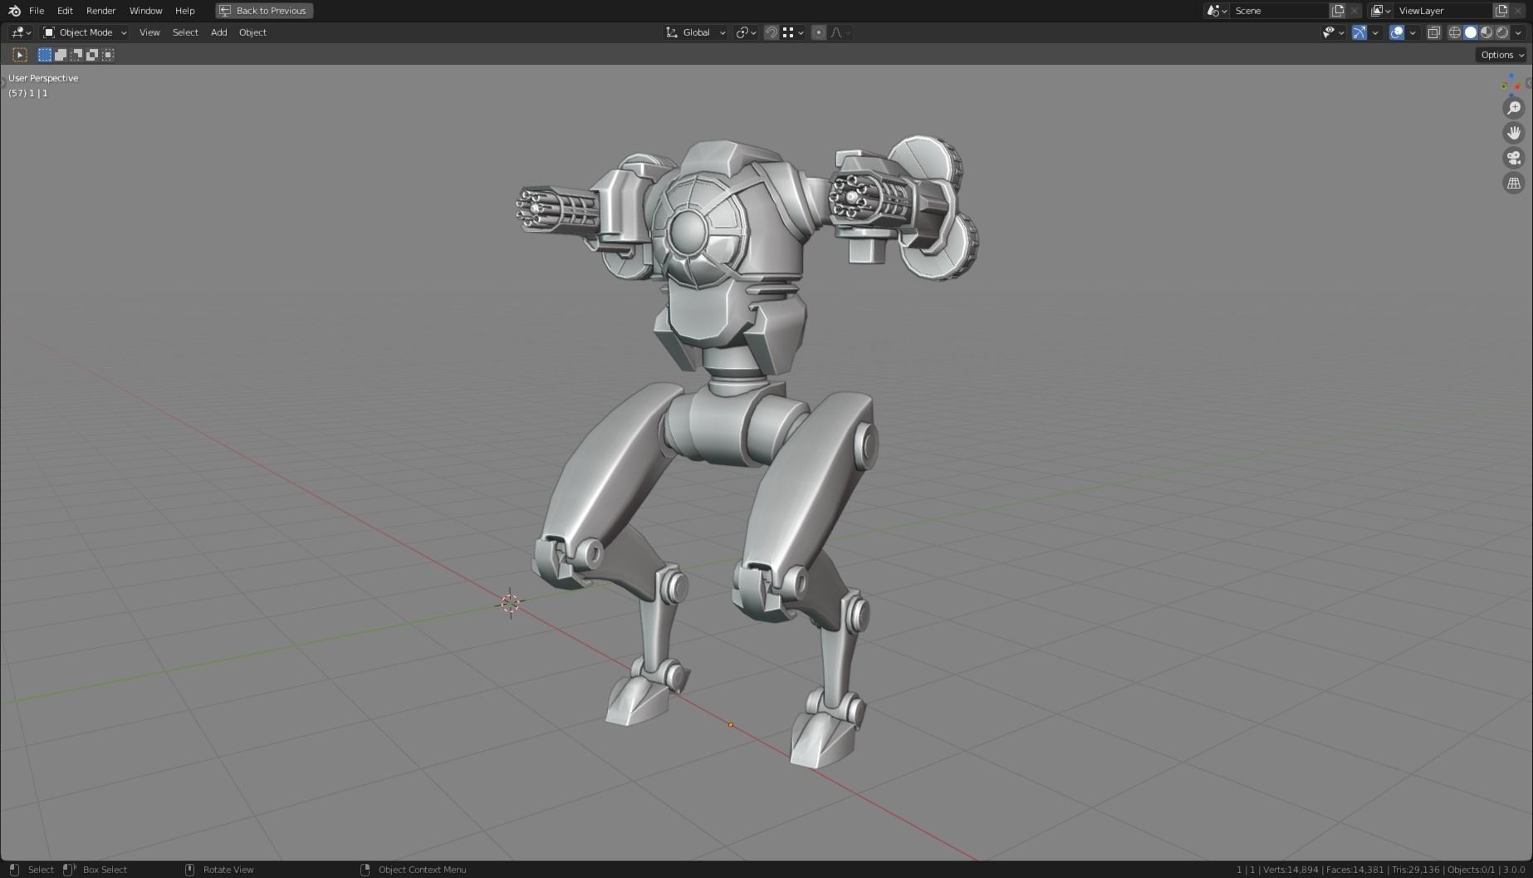Open the overlays settings dropdown arrow

[x=1413, y=32]
